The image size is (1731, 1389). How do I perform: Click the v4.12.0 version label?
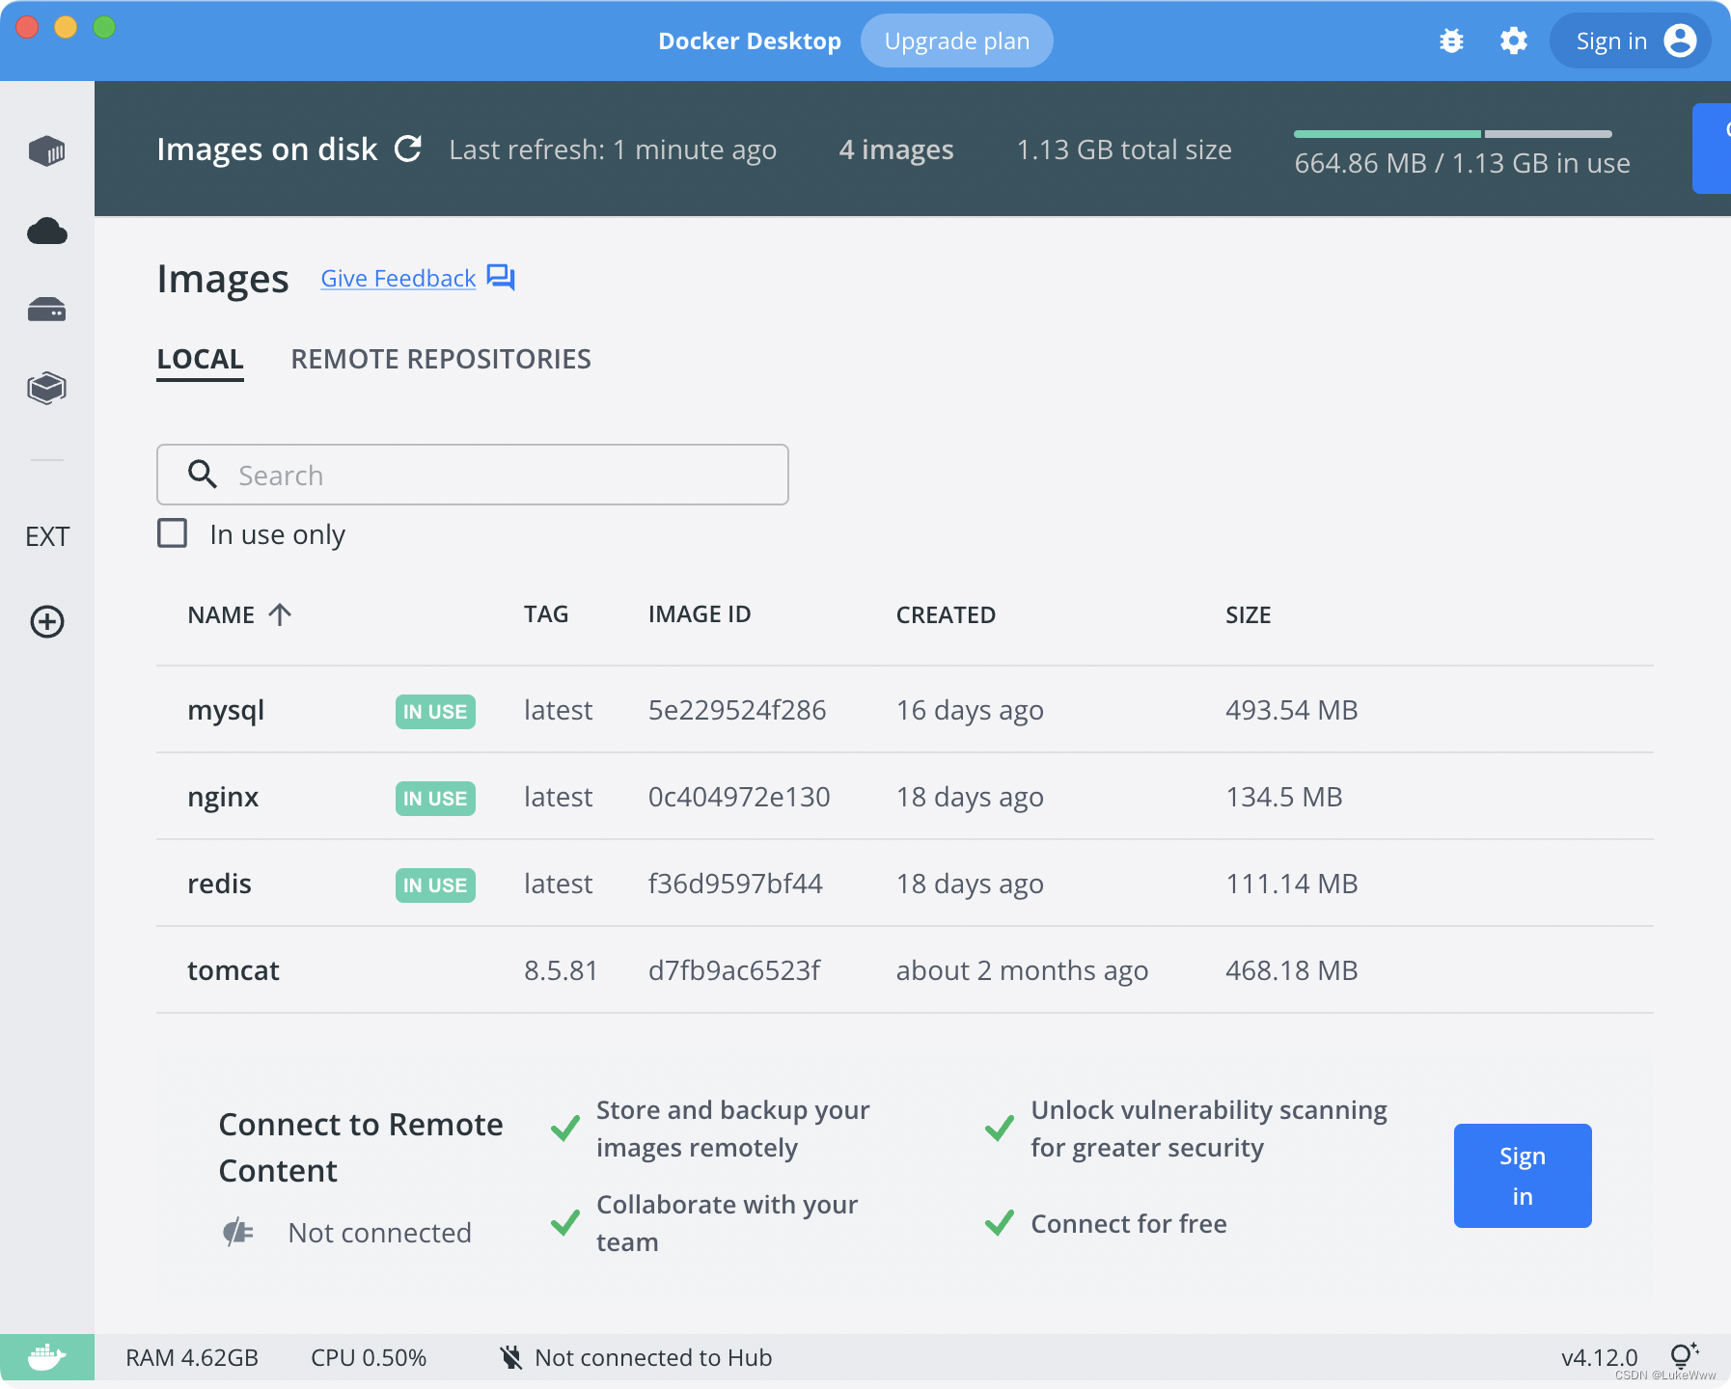[1599, 1358]
